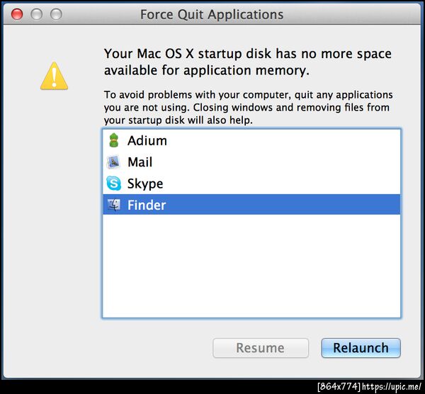Zoom the window using the green button
The height and width of the screenshot is (394, 425).
point(55,14)
